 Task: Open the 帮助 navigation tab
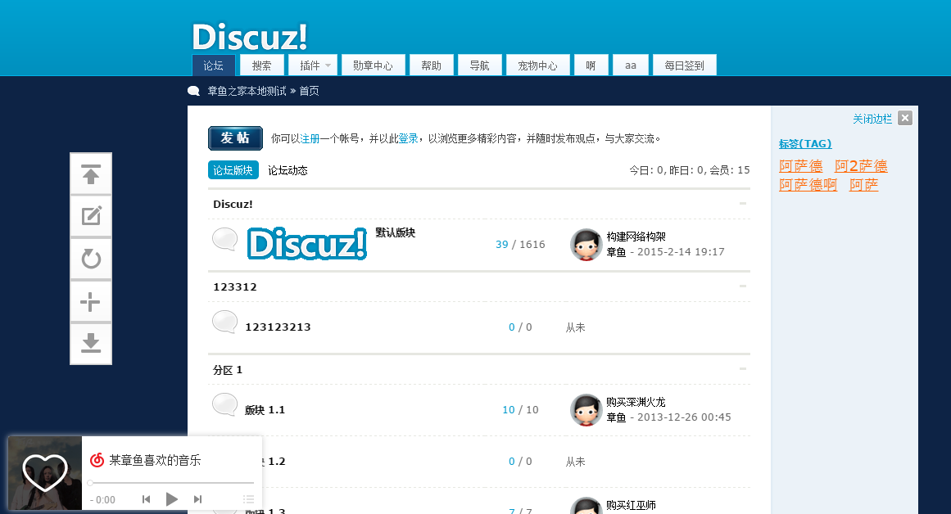[x=431, y=65]
